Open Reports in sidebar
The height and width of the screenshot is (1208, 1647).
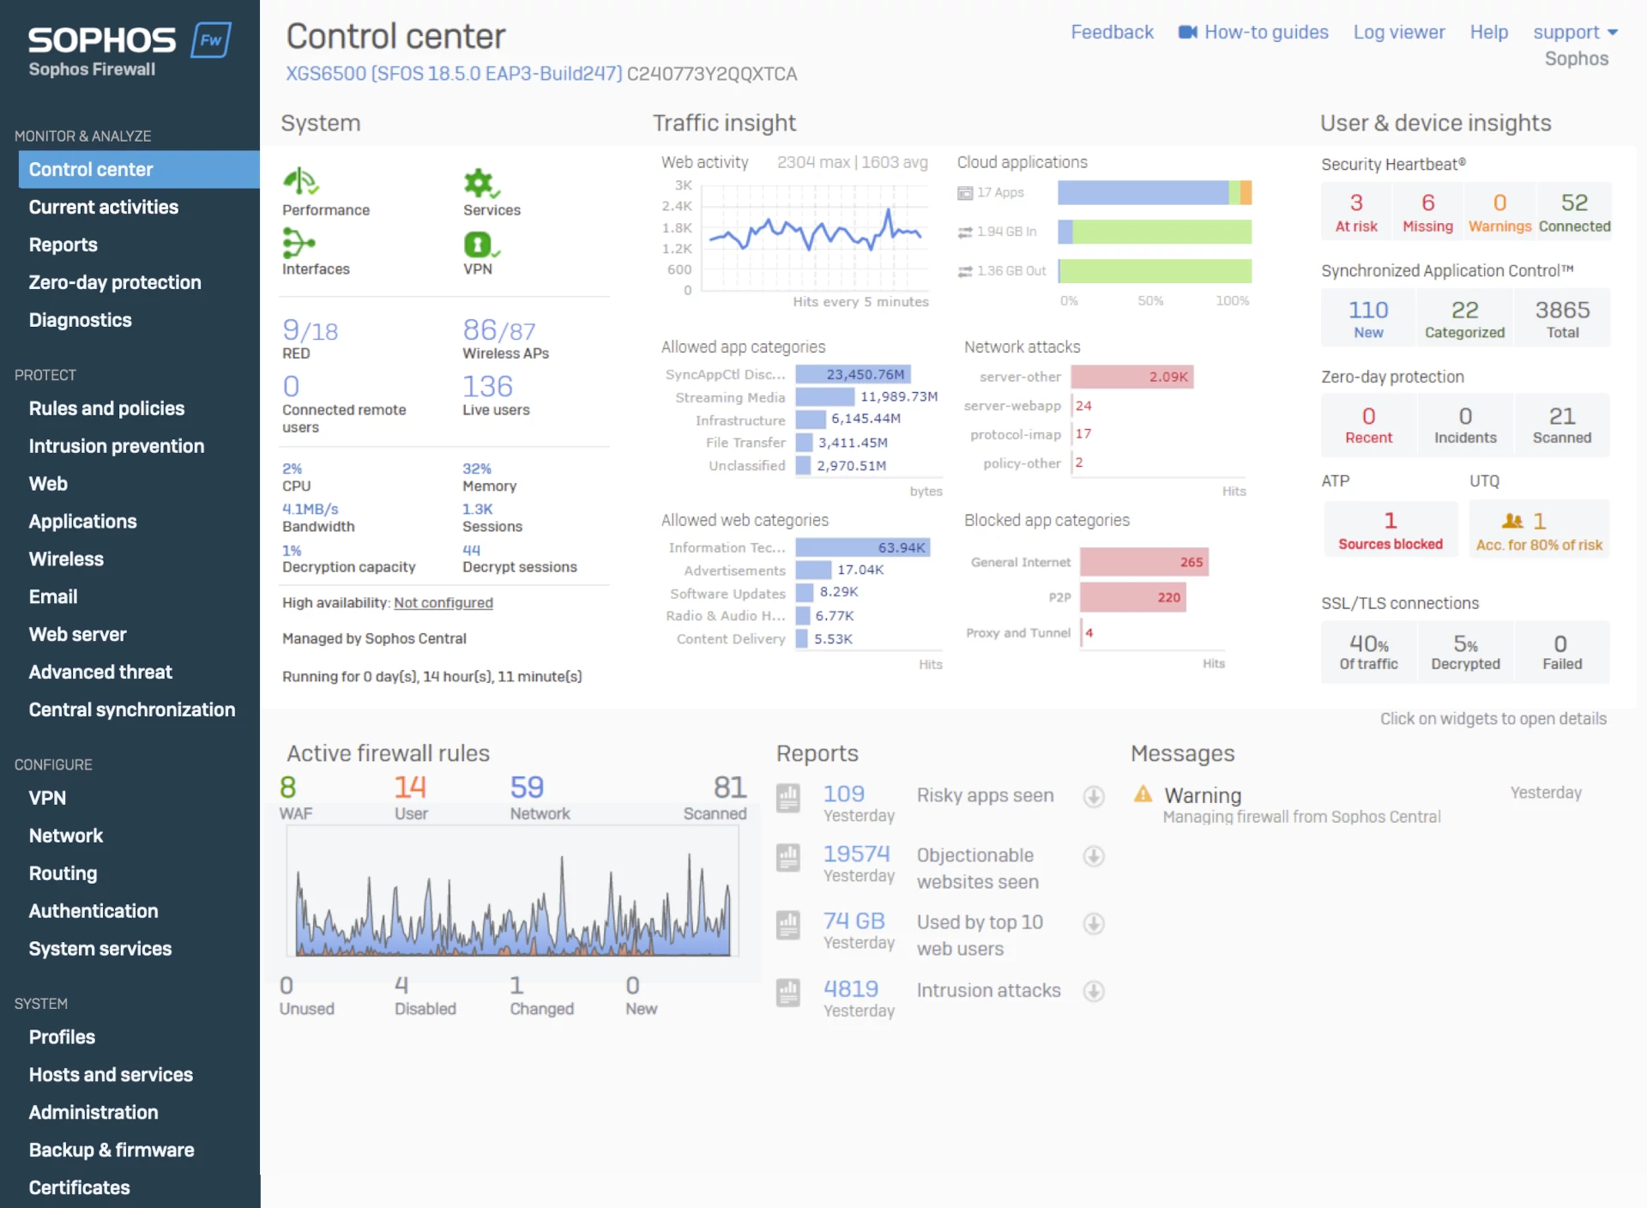click(63, 245)
